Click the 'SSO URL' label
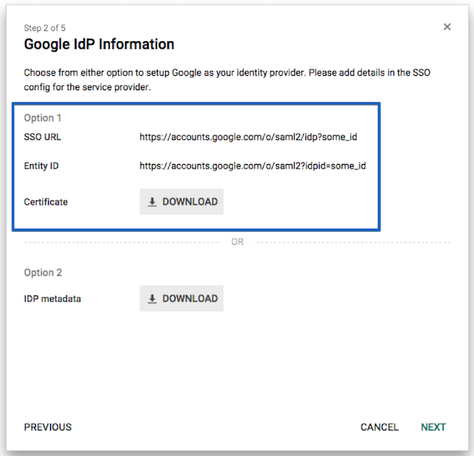This screenshot has width=474, height=456. (42, 137)
